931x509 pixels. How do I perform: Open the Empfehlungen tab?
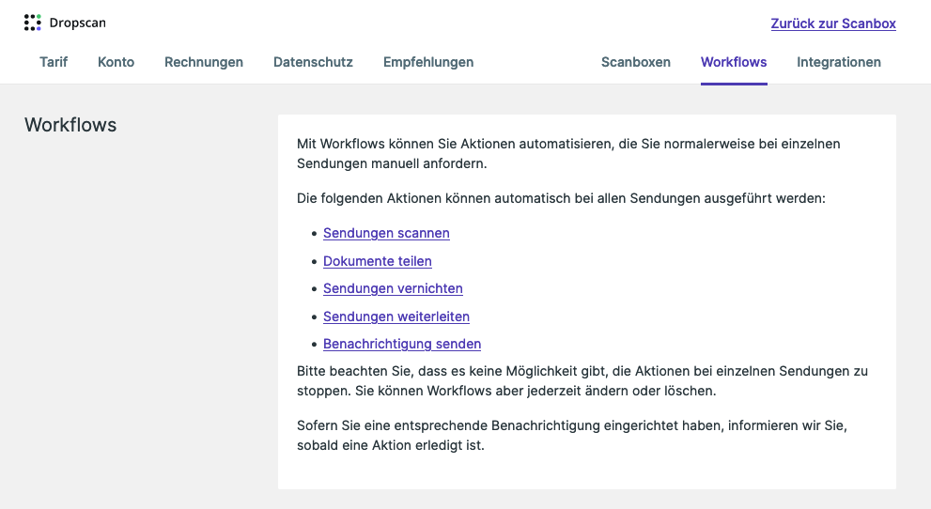428,62
